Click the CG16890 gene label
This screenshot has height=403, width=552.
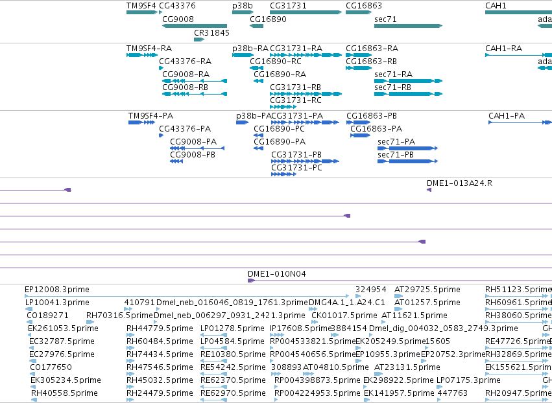point(268,19)
